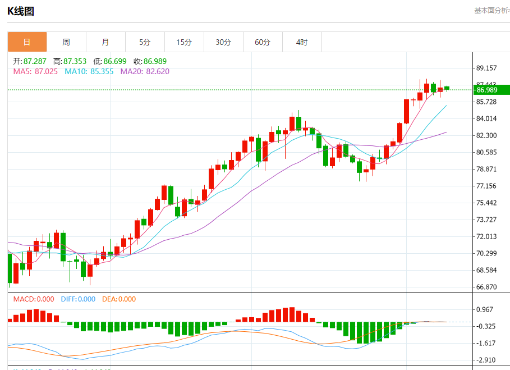
Task: Click the green 86.989 current price tag
Action: coord(491,90)
